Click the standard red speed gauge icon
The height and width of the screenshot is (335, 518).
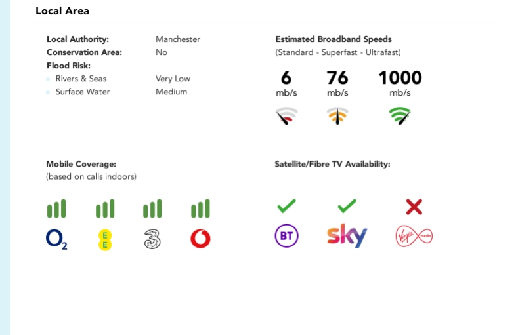[286, 116]
